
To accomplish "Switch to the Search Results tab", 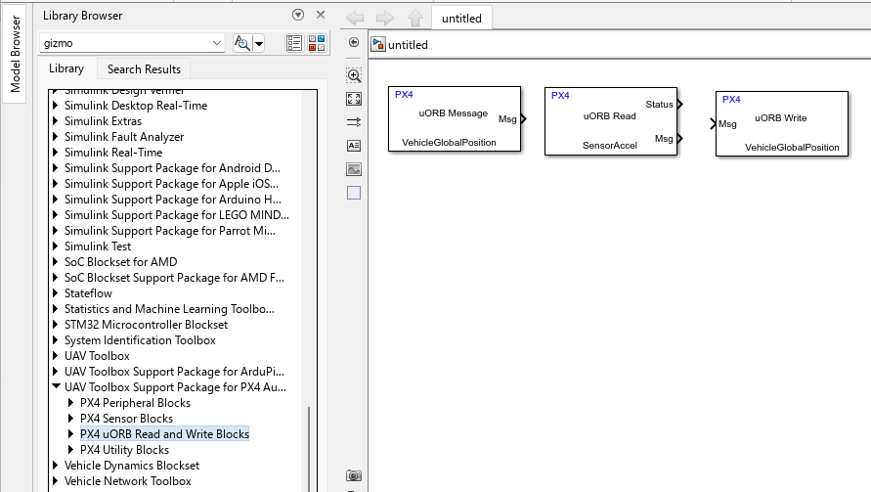I will tap(144, 68).
